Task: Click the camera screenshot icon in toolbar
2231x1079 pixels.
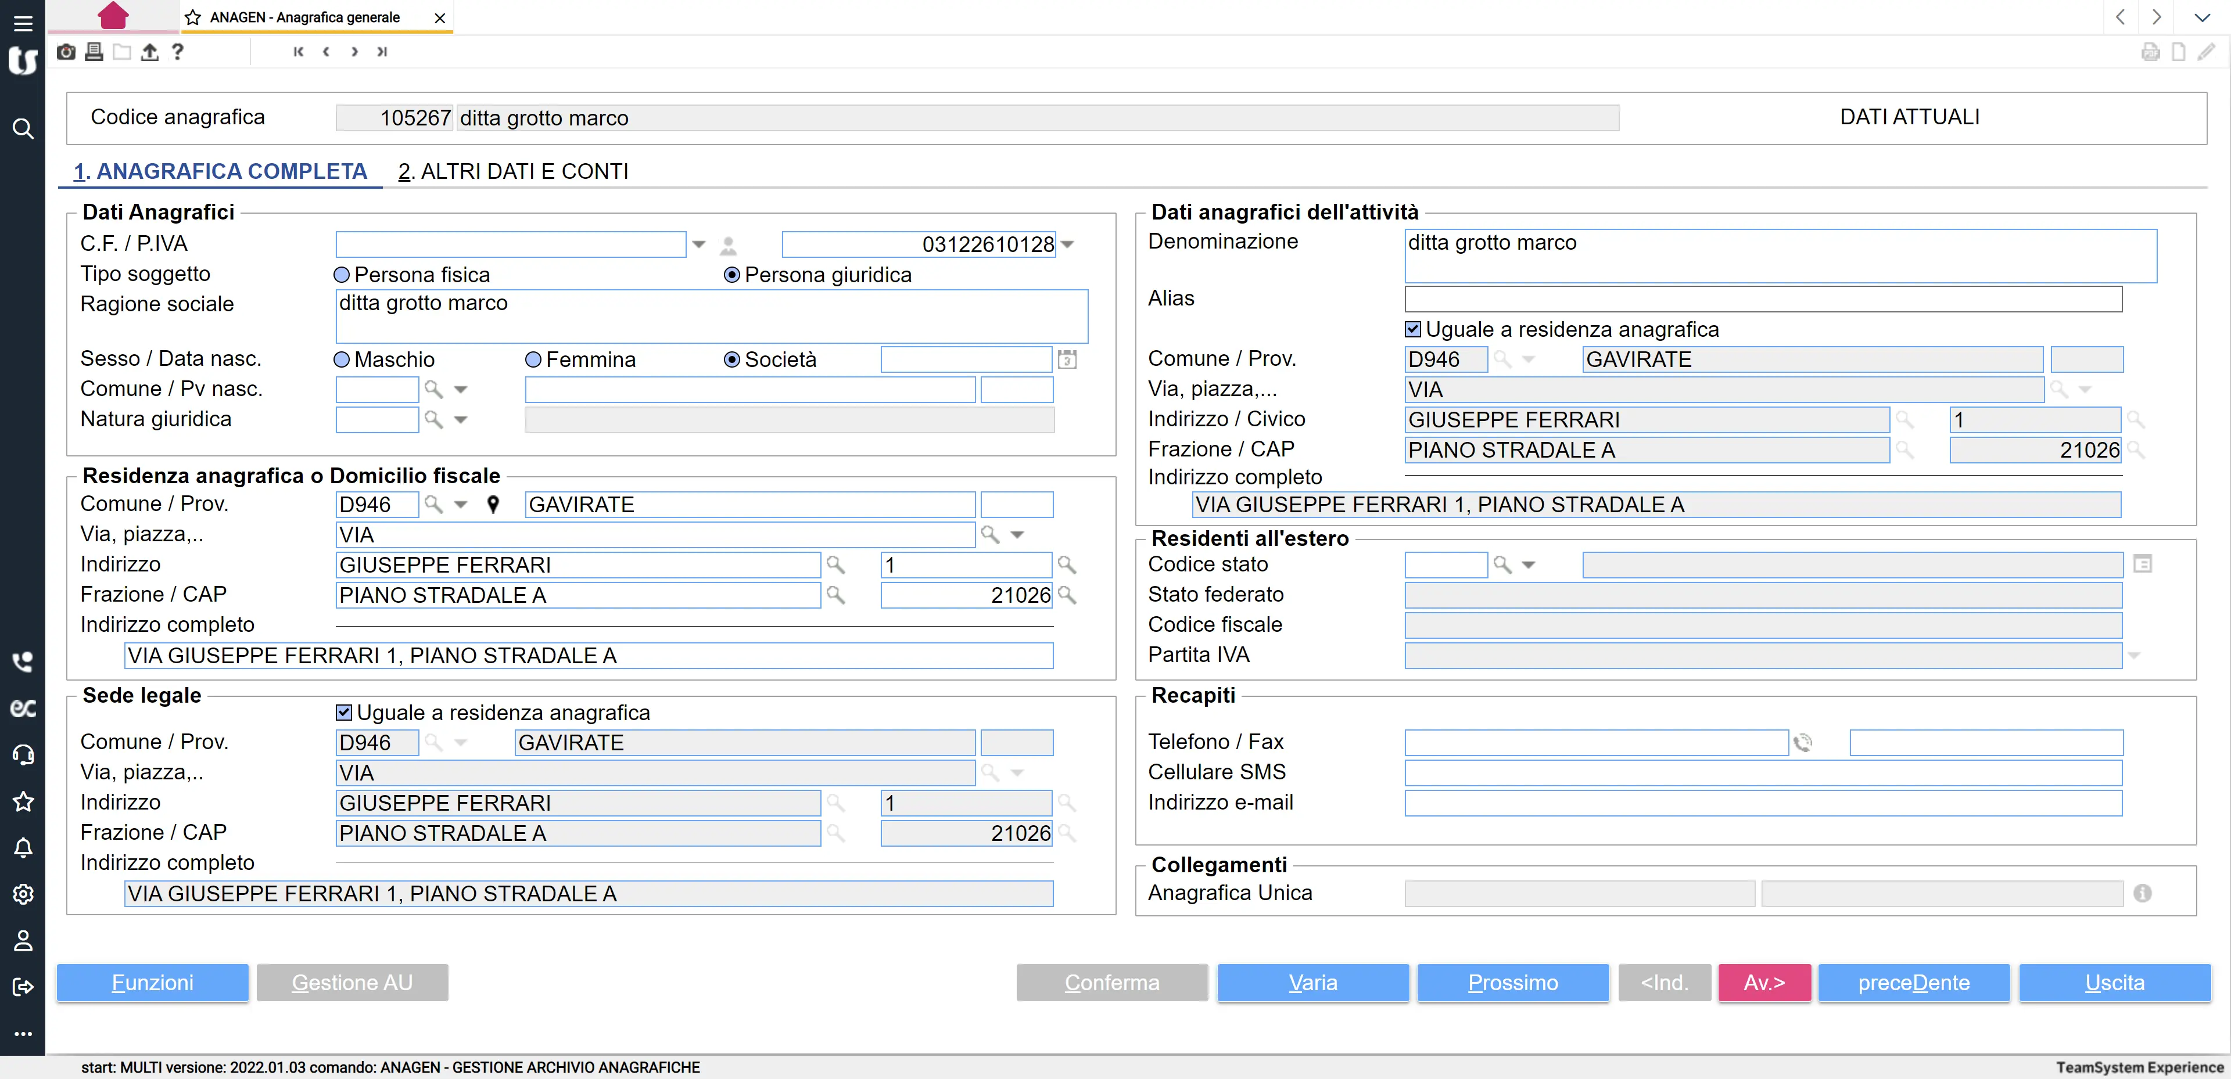Action: [x=66, y=52]
